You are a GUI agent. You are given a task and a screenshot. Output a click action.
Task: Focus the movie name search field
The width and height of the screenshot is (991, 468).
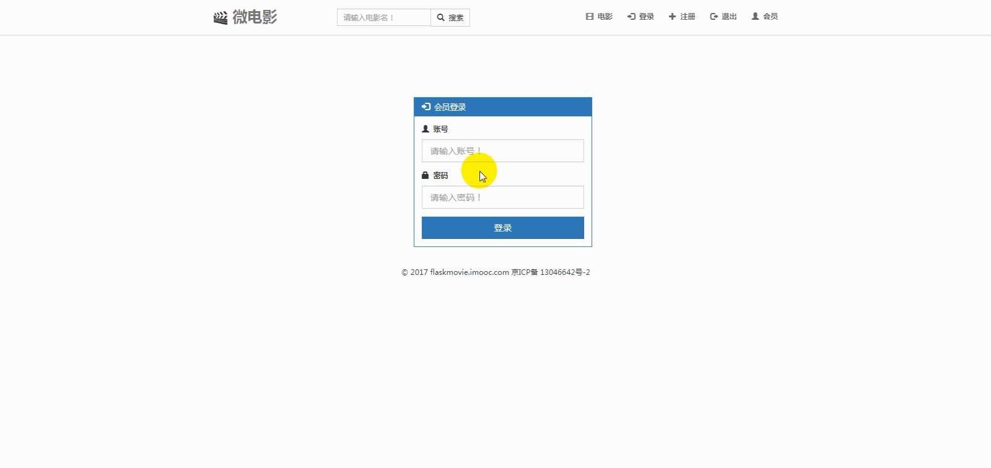(x=383, y=17)
